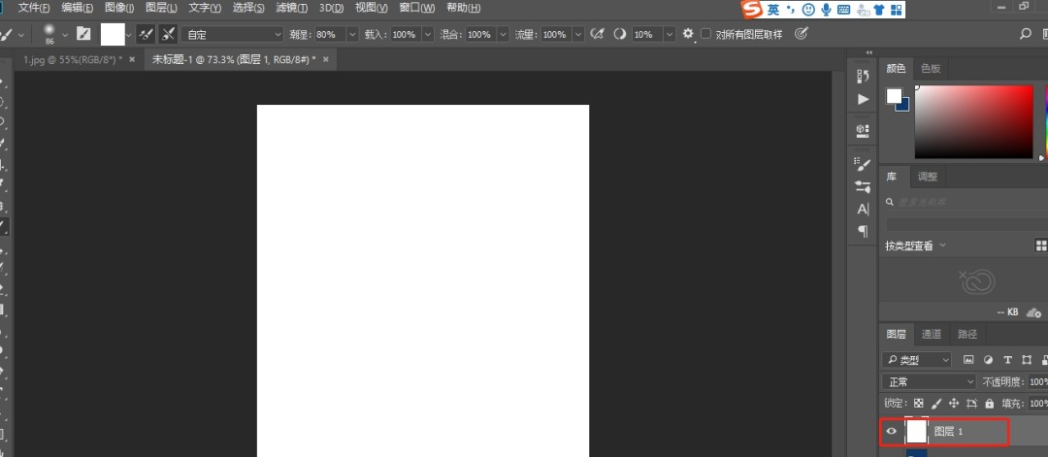Open the 潮湿 80% dropdown arrow

tap(351, 34)
